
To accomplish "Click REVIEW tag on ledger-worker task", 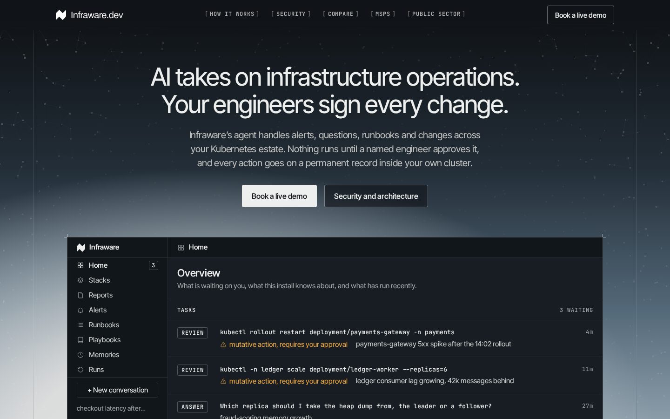I will point(193,370).
